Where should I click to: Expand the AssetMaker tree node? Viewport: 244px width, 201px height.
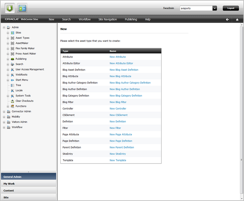point(8,44)
